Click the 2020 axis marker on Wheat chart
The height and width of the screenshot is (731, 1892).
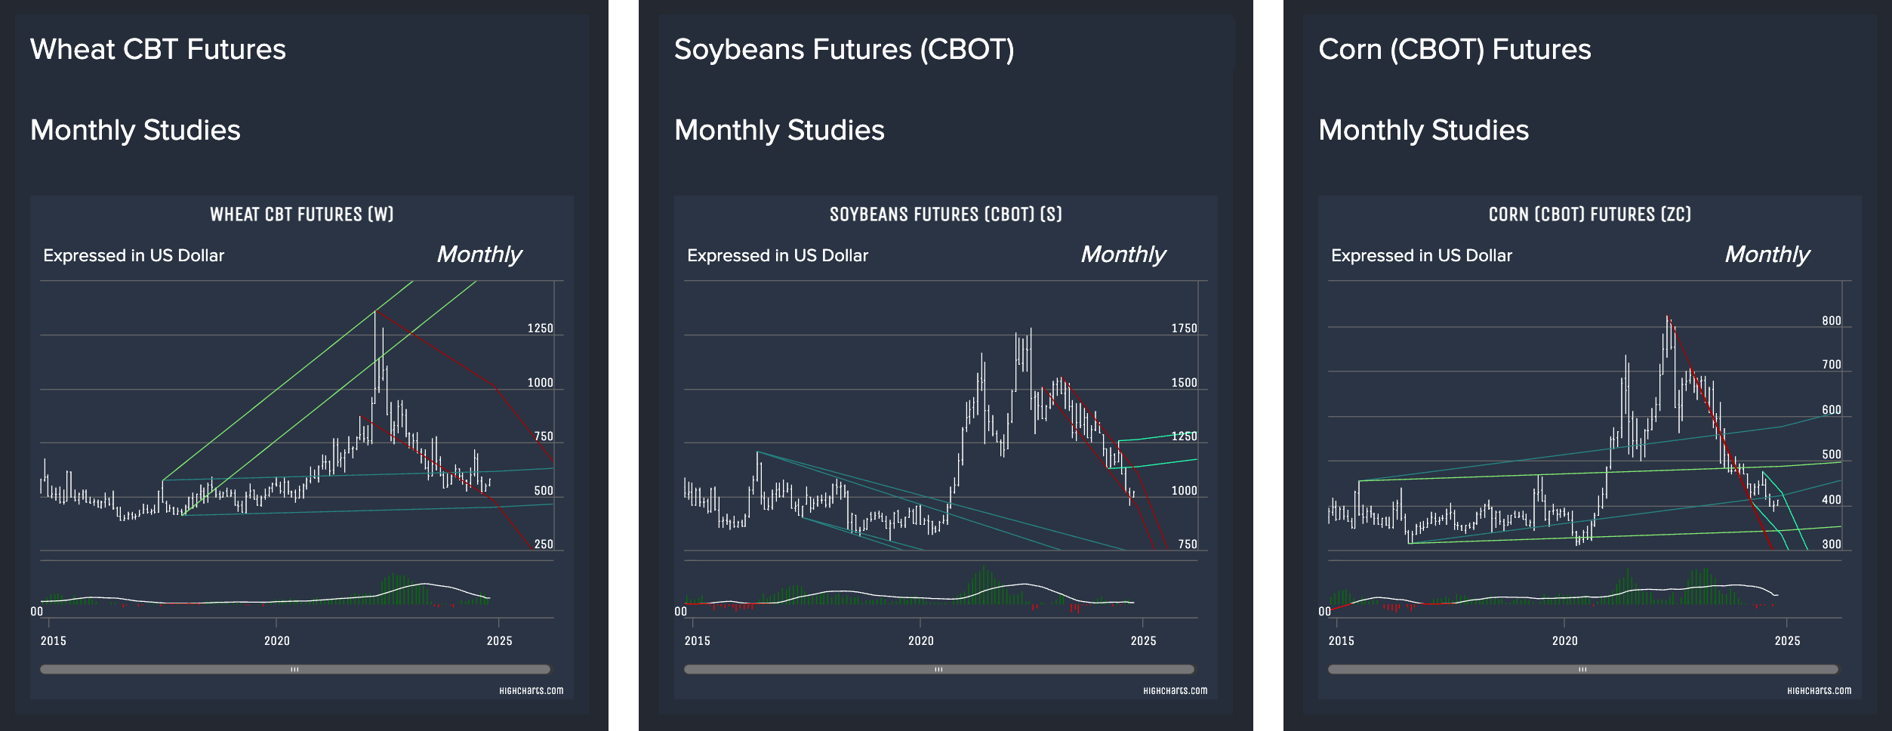pos(276,640)
